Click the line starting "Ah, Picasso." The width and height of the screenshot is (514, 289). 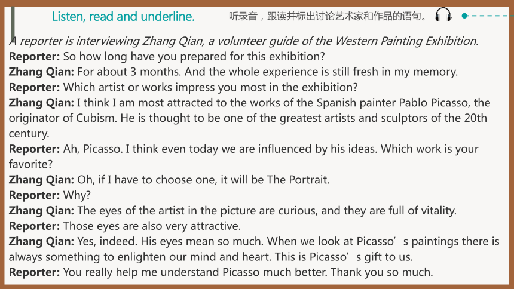244,149
